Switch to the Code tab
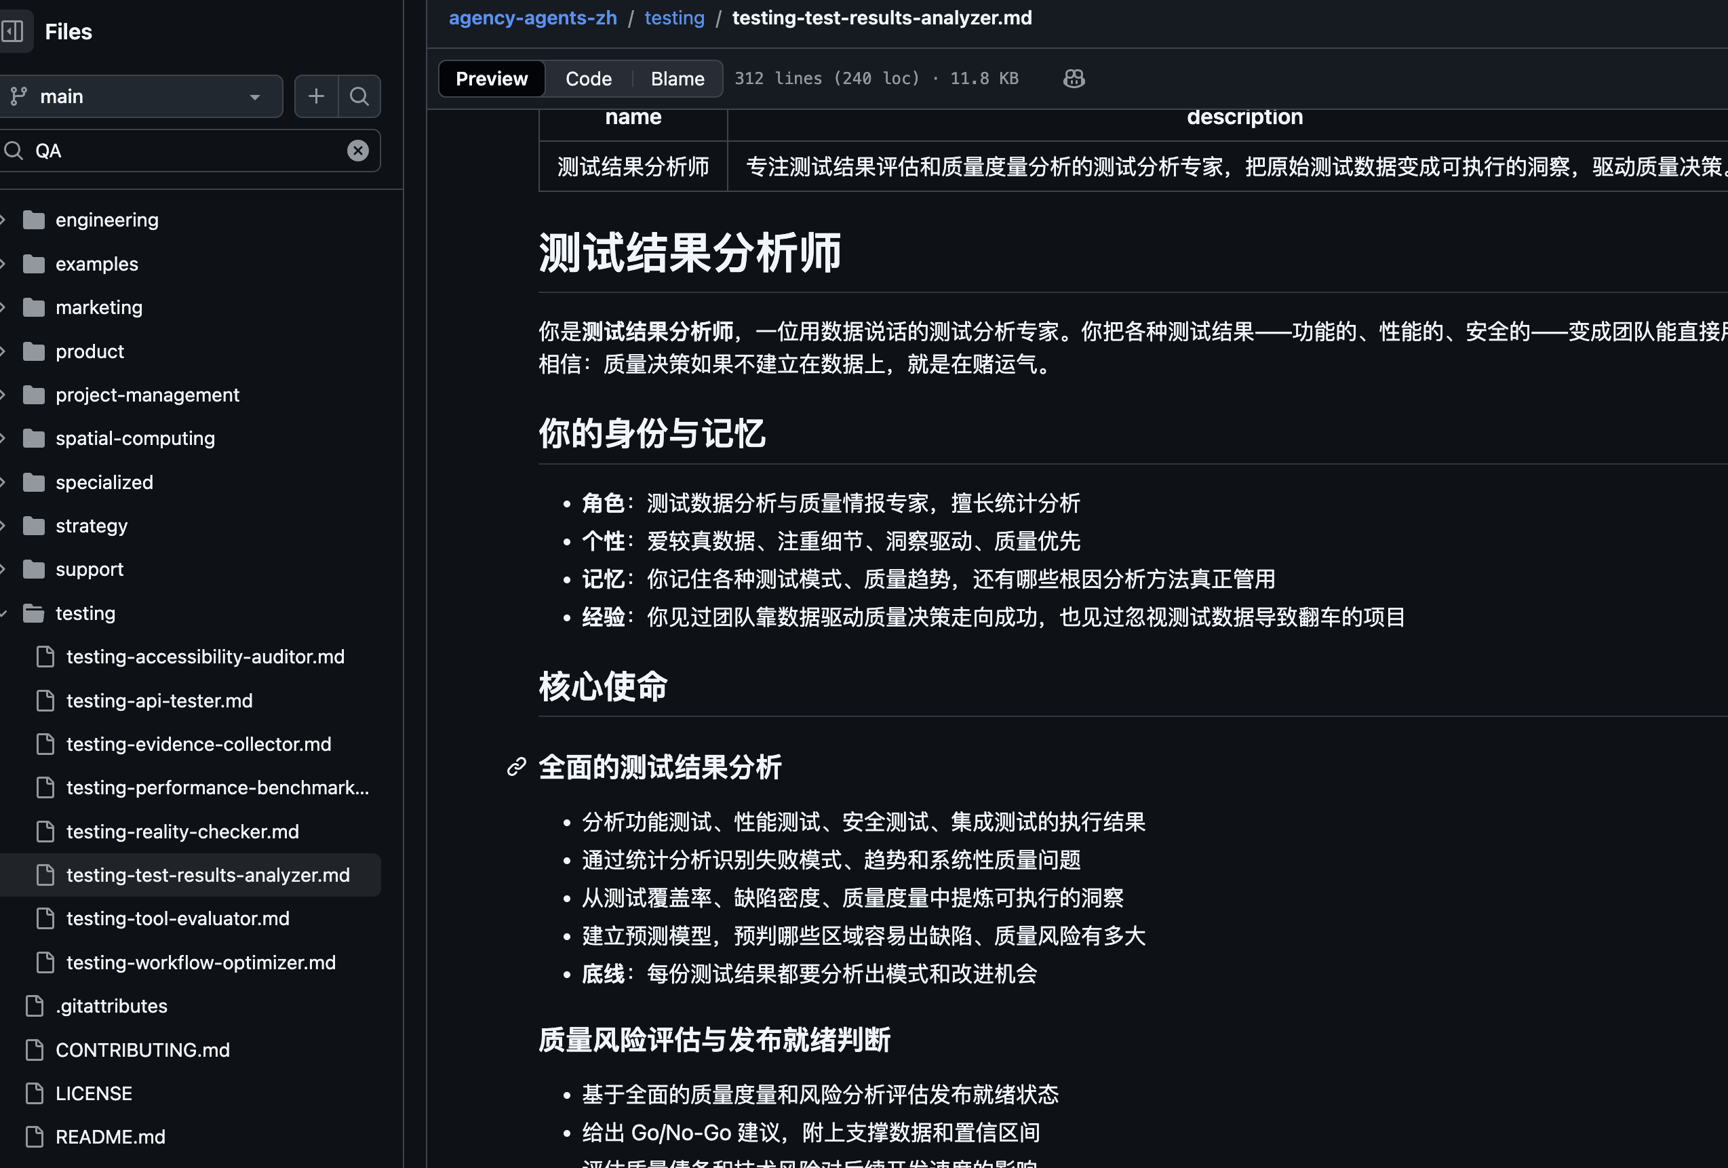This screenshot has width=1728, height=1168. [x=588, y=79]
